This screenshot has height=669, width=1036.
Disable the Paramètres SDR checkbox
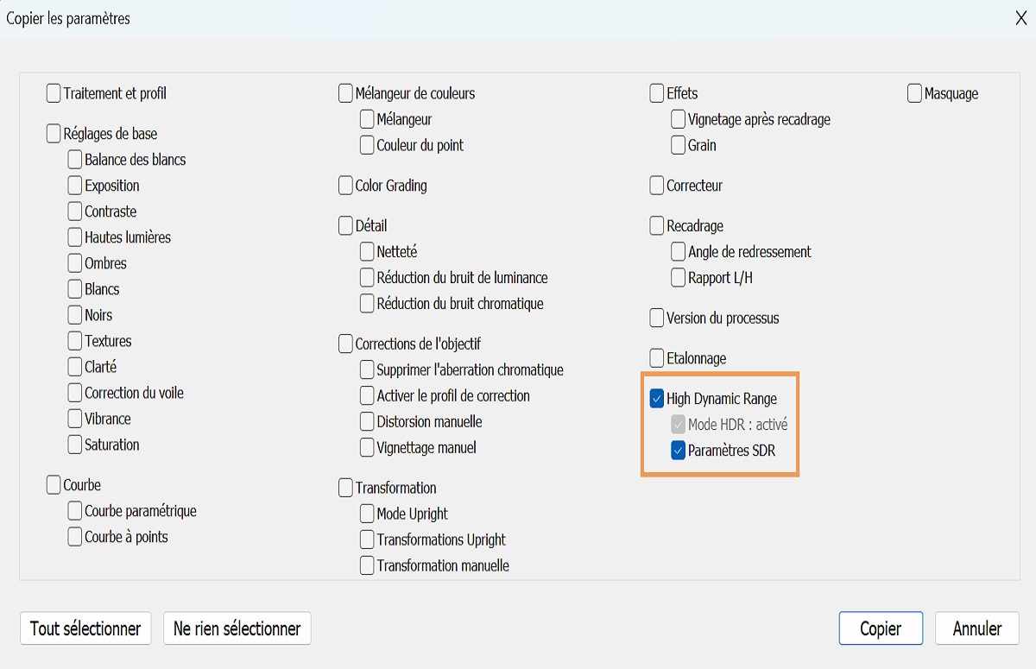(x=678, y=451)
